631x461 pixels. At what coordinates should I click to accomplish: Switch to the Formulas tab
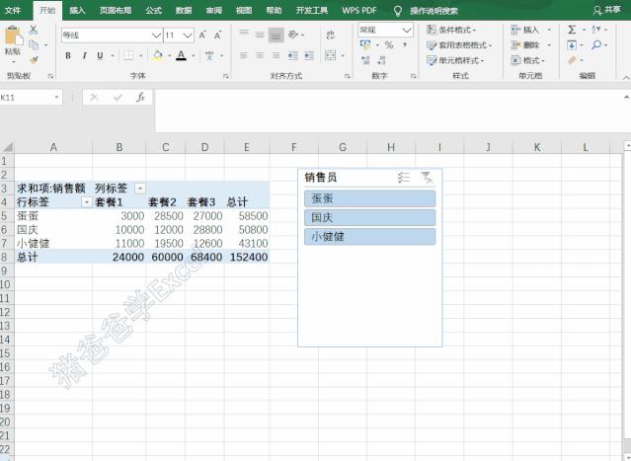pos(154,10)
